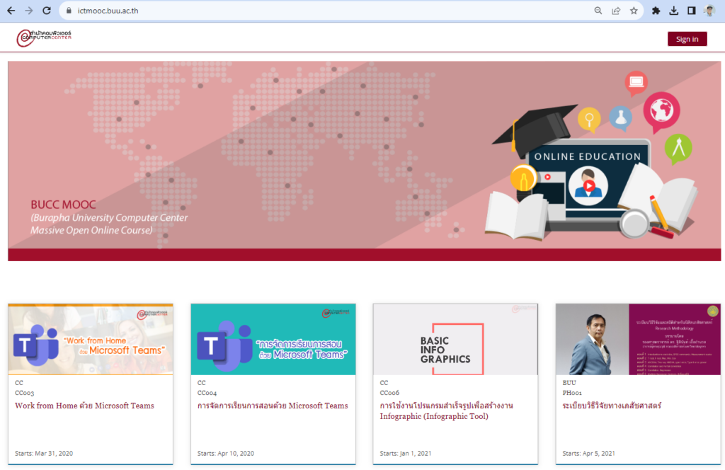
Task: Click the BUCC MOOC Online Education banner
Action: [364, 161]
